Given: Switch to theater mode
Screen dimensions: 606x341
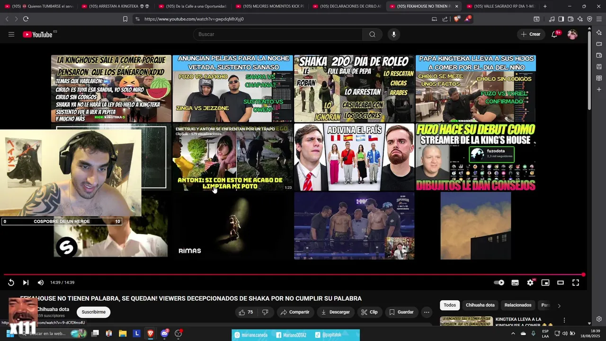Looking at the screenshot, I should (561, 283).
